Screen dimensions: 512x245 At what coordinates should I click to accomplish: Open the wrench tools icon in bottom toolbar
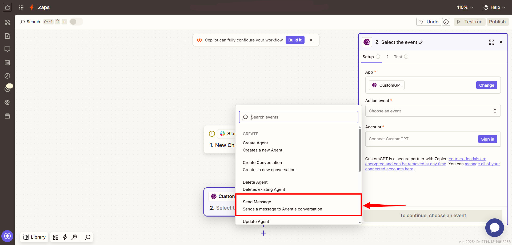click(x=74, y=237)
